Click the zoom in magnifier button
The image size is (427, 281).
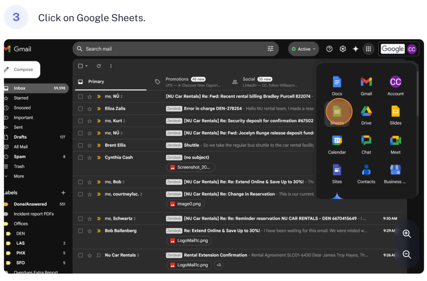tap(407, 234)
